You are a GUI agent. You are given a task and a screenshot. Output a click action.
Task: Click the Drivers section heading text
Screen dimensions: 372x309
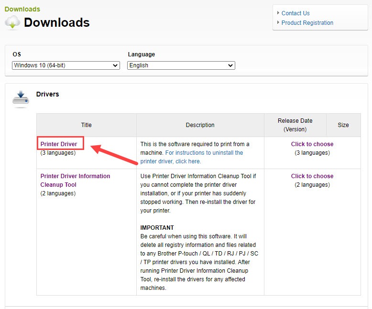48,94
